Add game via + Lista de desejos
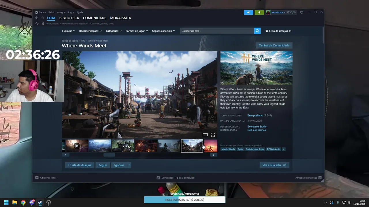Screen dimensions: 369x207 [x=80, y=165]
